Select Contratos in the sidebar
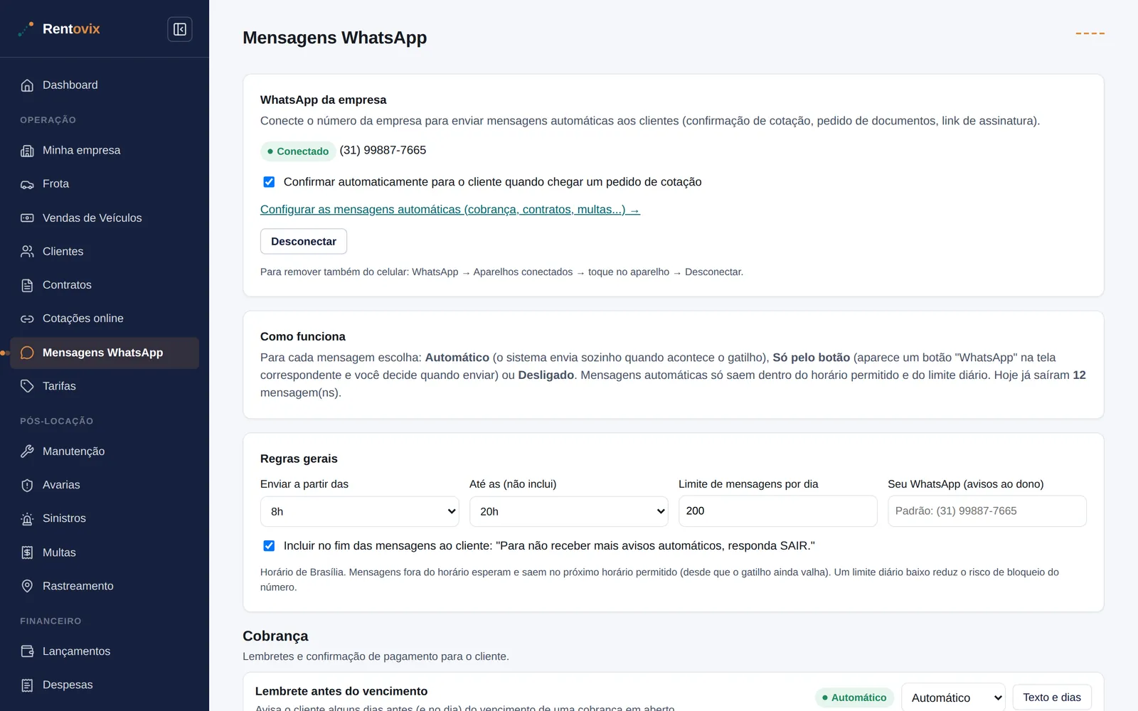This screenshot has height=711, width=1138. click(105, 285)
